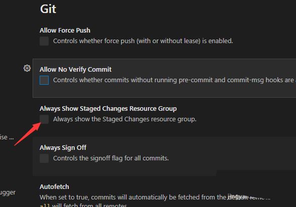The height and width of the screenshot is (207, 296).
Task: Select the Allow Force Push setting title
Action: tap(65, 31)
